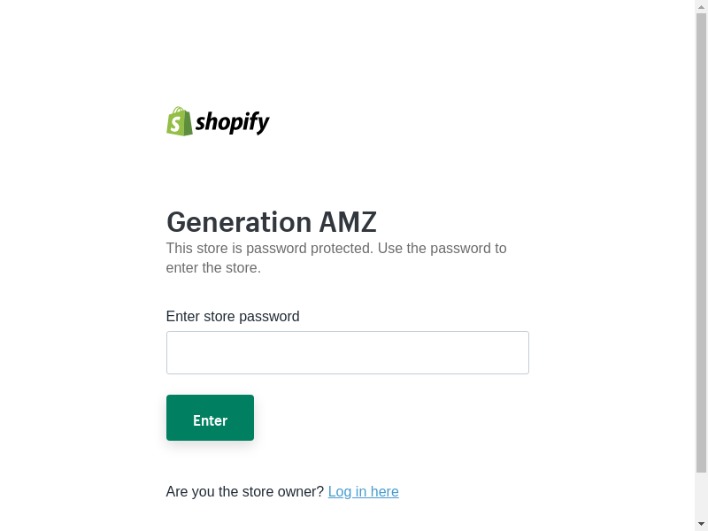Open the "Log in here" link

(363, 491)
